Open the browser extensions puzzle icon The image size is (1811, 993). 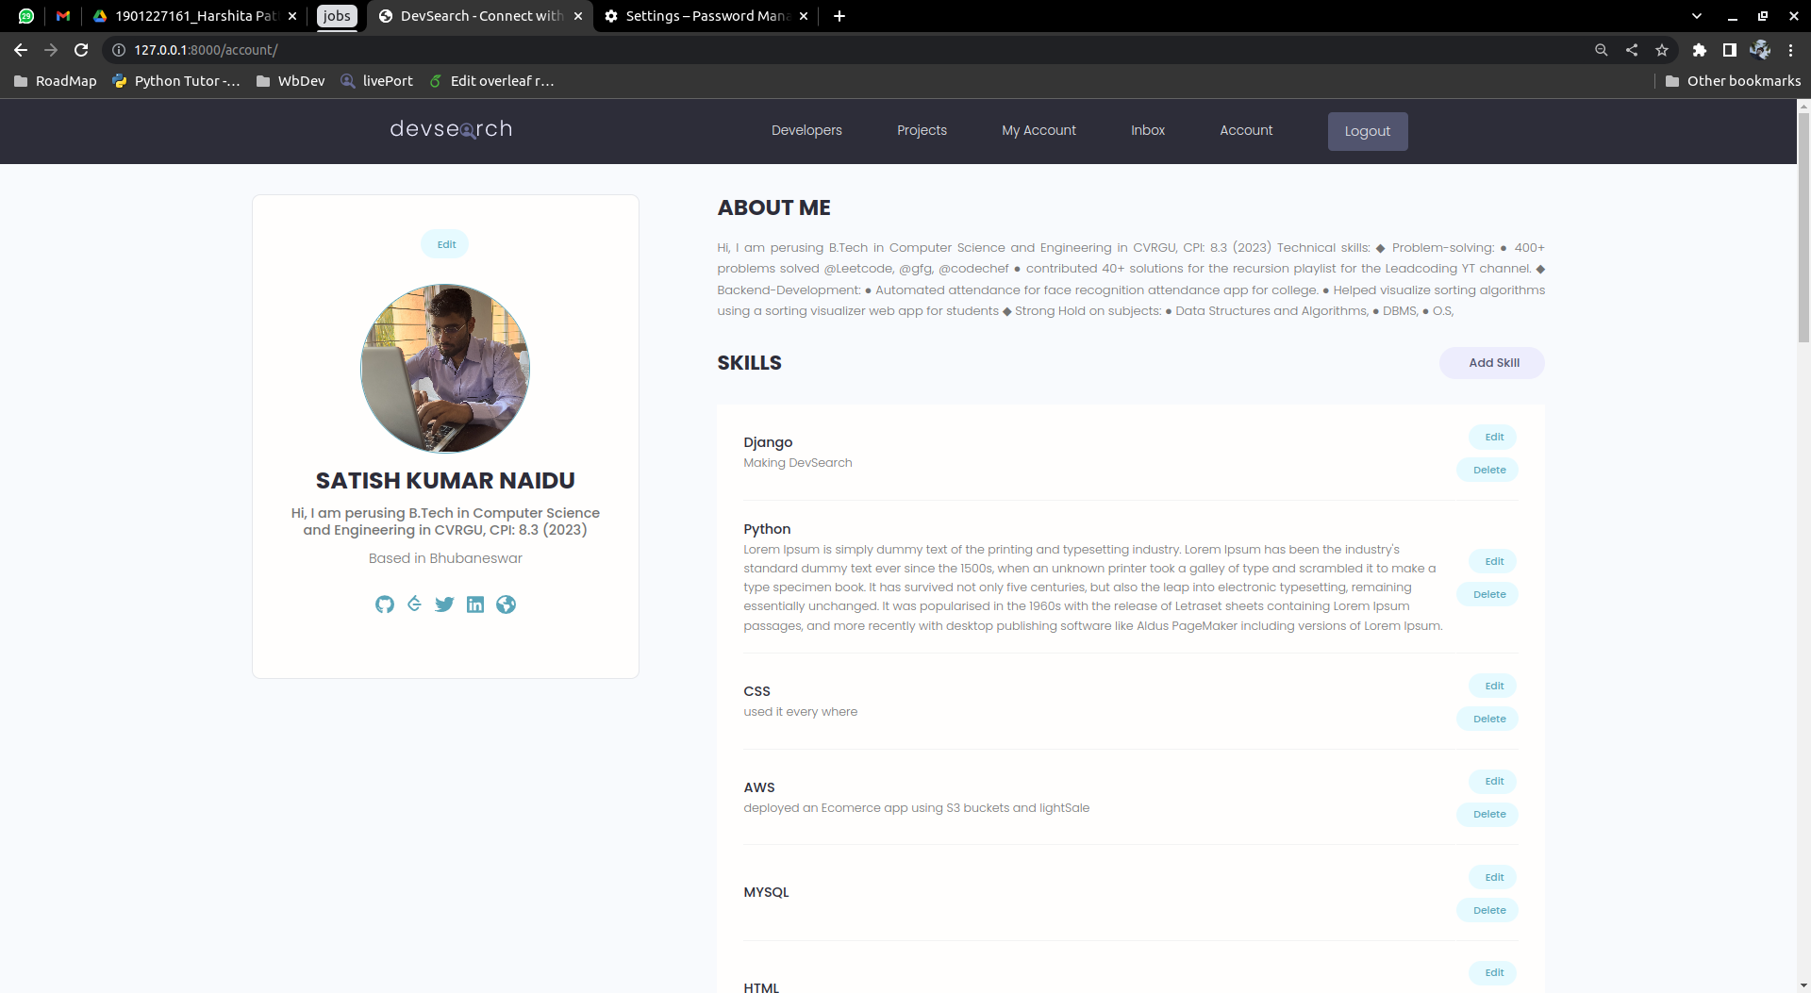pyautogui.click(x=1700, y=50)
